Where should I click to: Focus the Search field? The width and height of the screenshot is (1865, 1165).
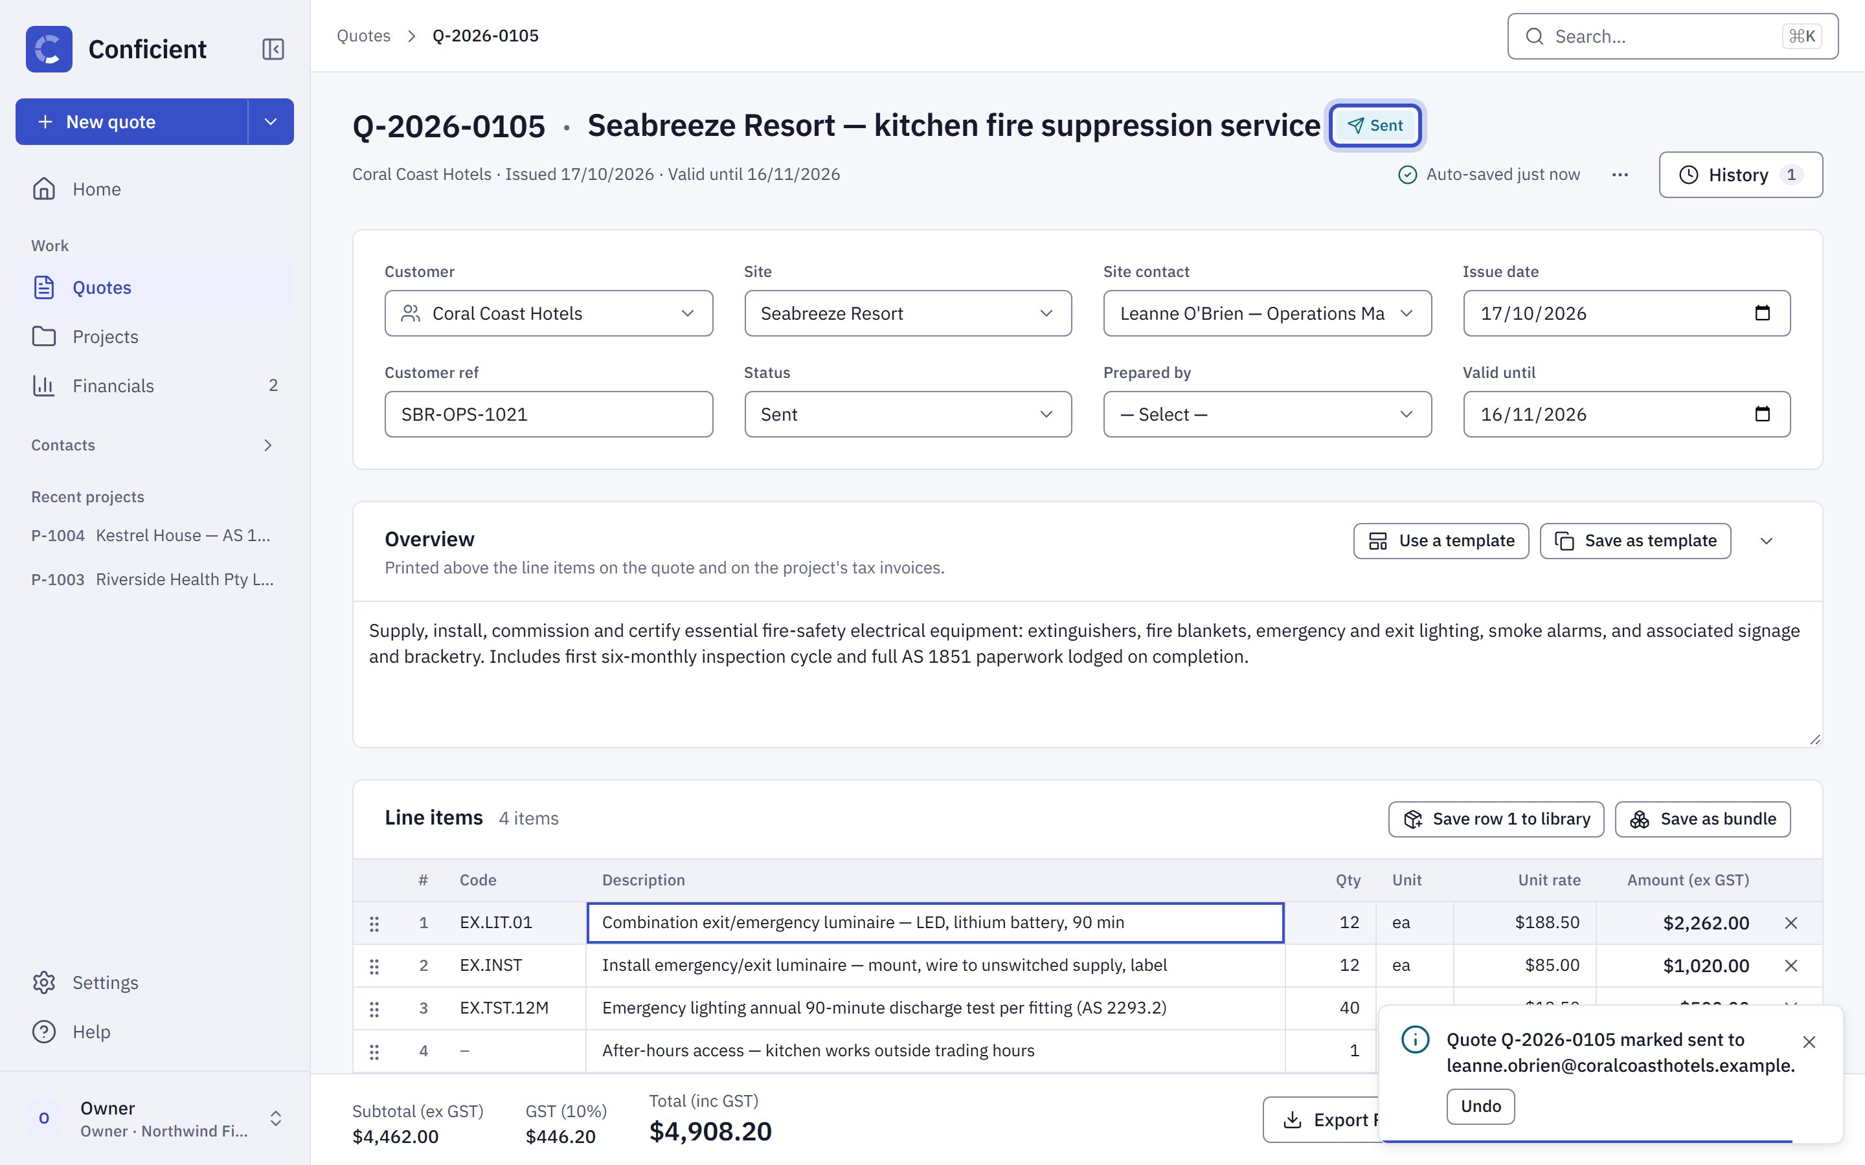(1672, 36)
